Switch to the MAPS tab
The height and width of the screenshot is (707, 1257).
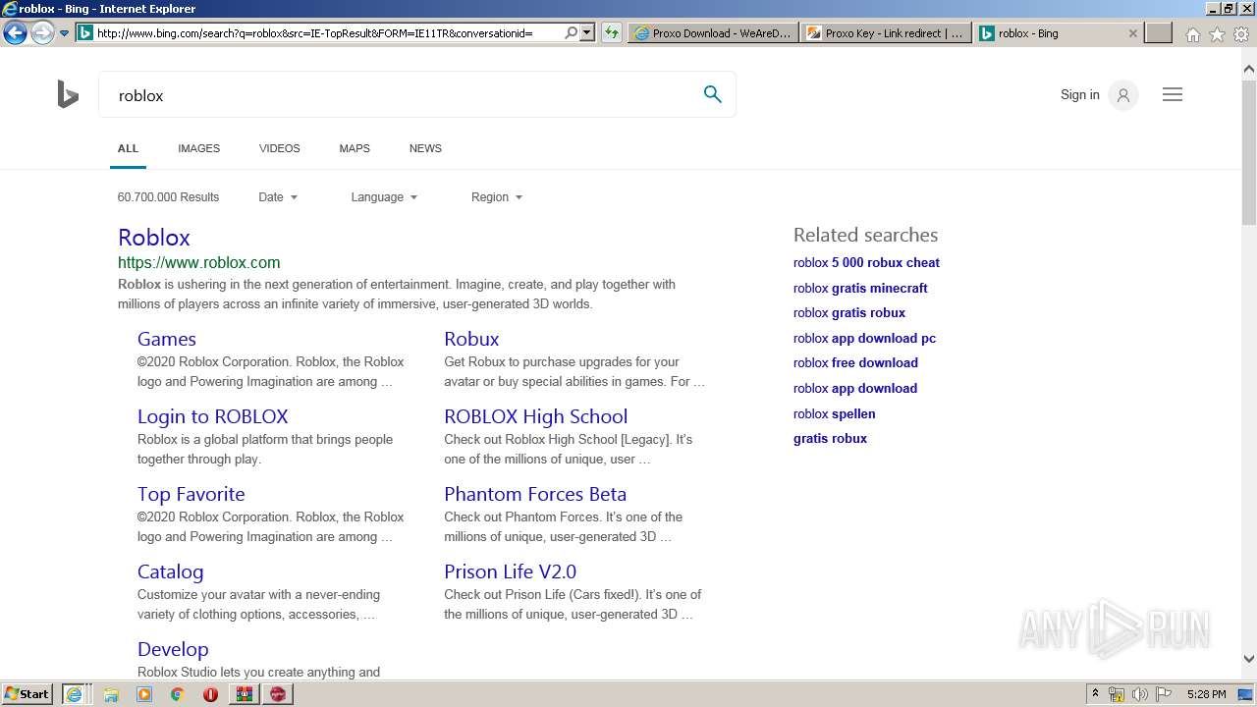[x=355, y=148]
